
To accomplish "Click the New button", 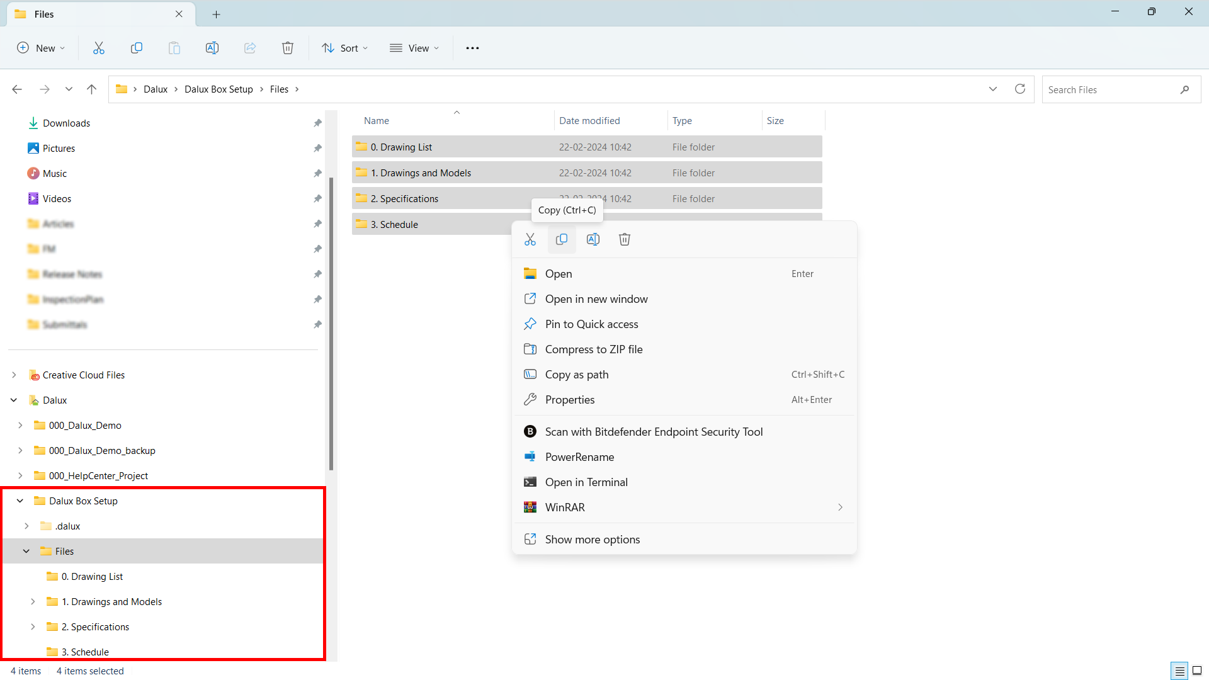I will pos(41,48).
